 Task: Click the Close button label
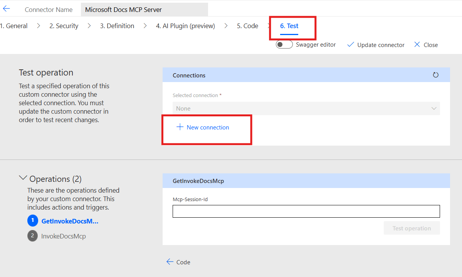click(x=430, y=45)
